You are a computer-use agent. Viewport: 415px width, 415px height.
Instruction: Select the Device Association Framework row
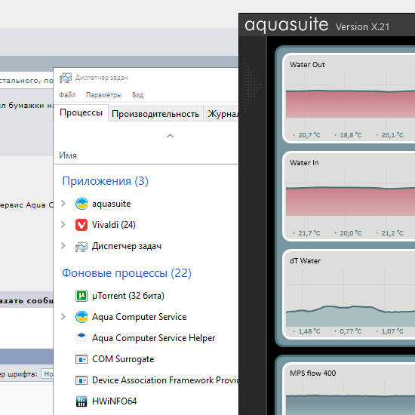pyautogui.click(x=146, y=380)
